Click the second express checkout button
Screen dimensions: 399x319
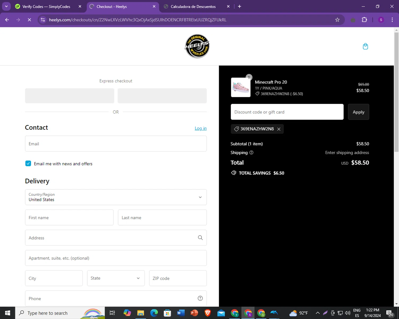click(x=162, y=96)
